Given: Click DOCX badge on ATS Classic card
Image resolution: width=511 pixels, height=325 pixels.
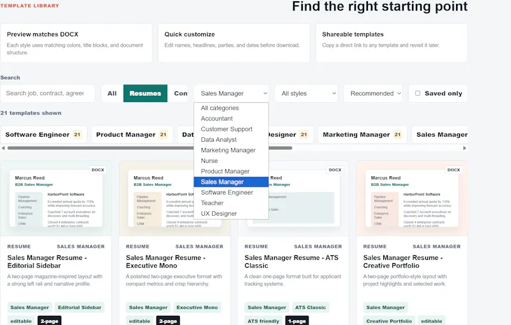Looking at the screenshot, I should [335, 170].
